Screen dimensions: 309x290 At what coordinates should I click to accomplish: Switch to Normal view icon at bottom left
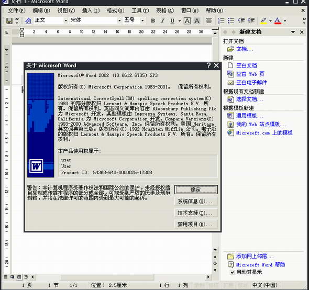click(6, 277)
